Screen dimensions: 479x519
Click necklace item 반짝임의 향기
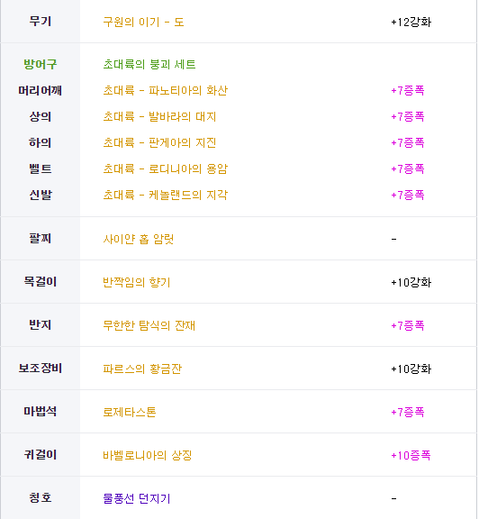pyautogui.click(x=137, y=282)
